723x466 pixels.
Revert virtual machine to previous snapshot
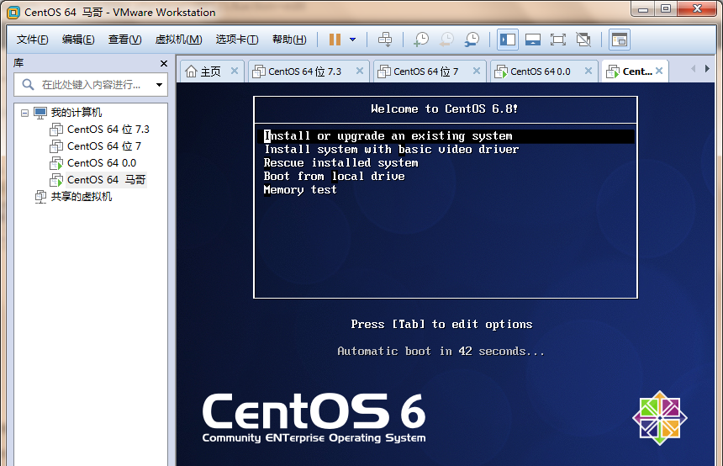[446, 40]
